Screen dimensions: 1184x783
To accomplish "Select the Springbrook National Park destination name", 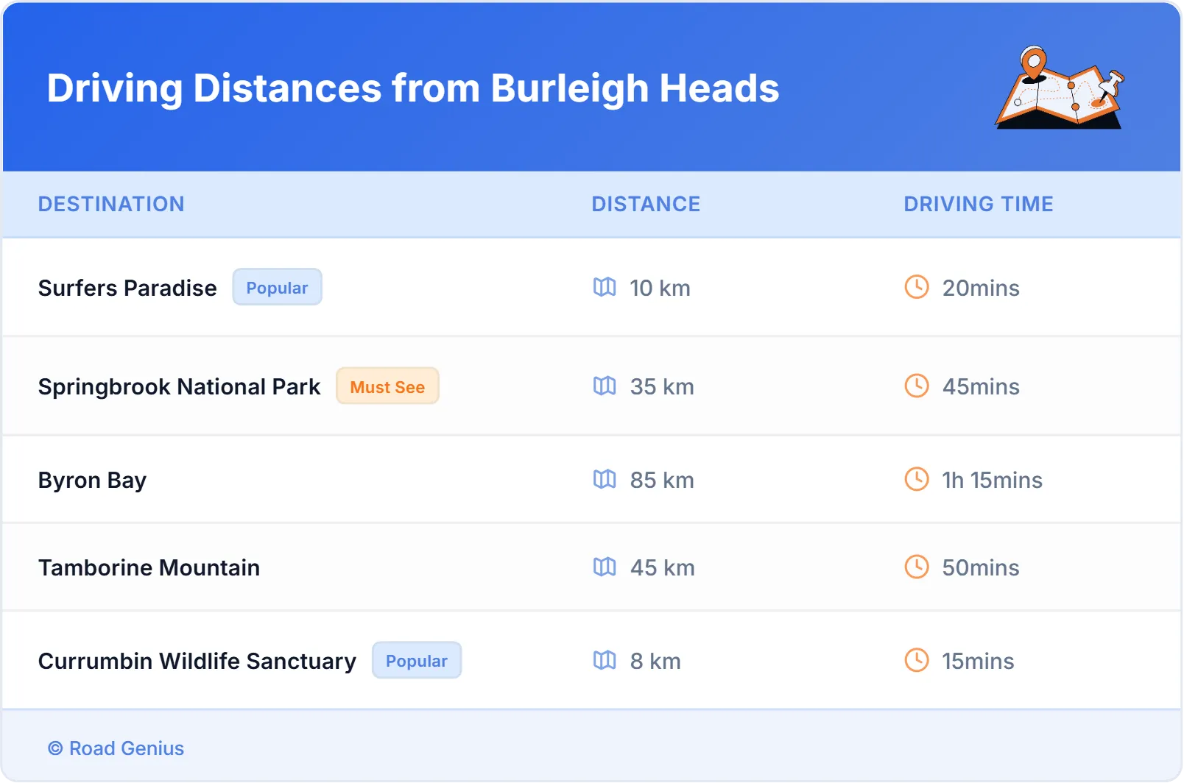I will click(179, 387).
